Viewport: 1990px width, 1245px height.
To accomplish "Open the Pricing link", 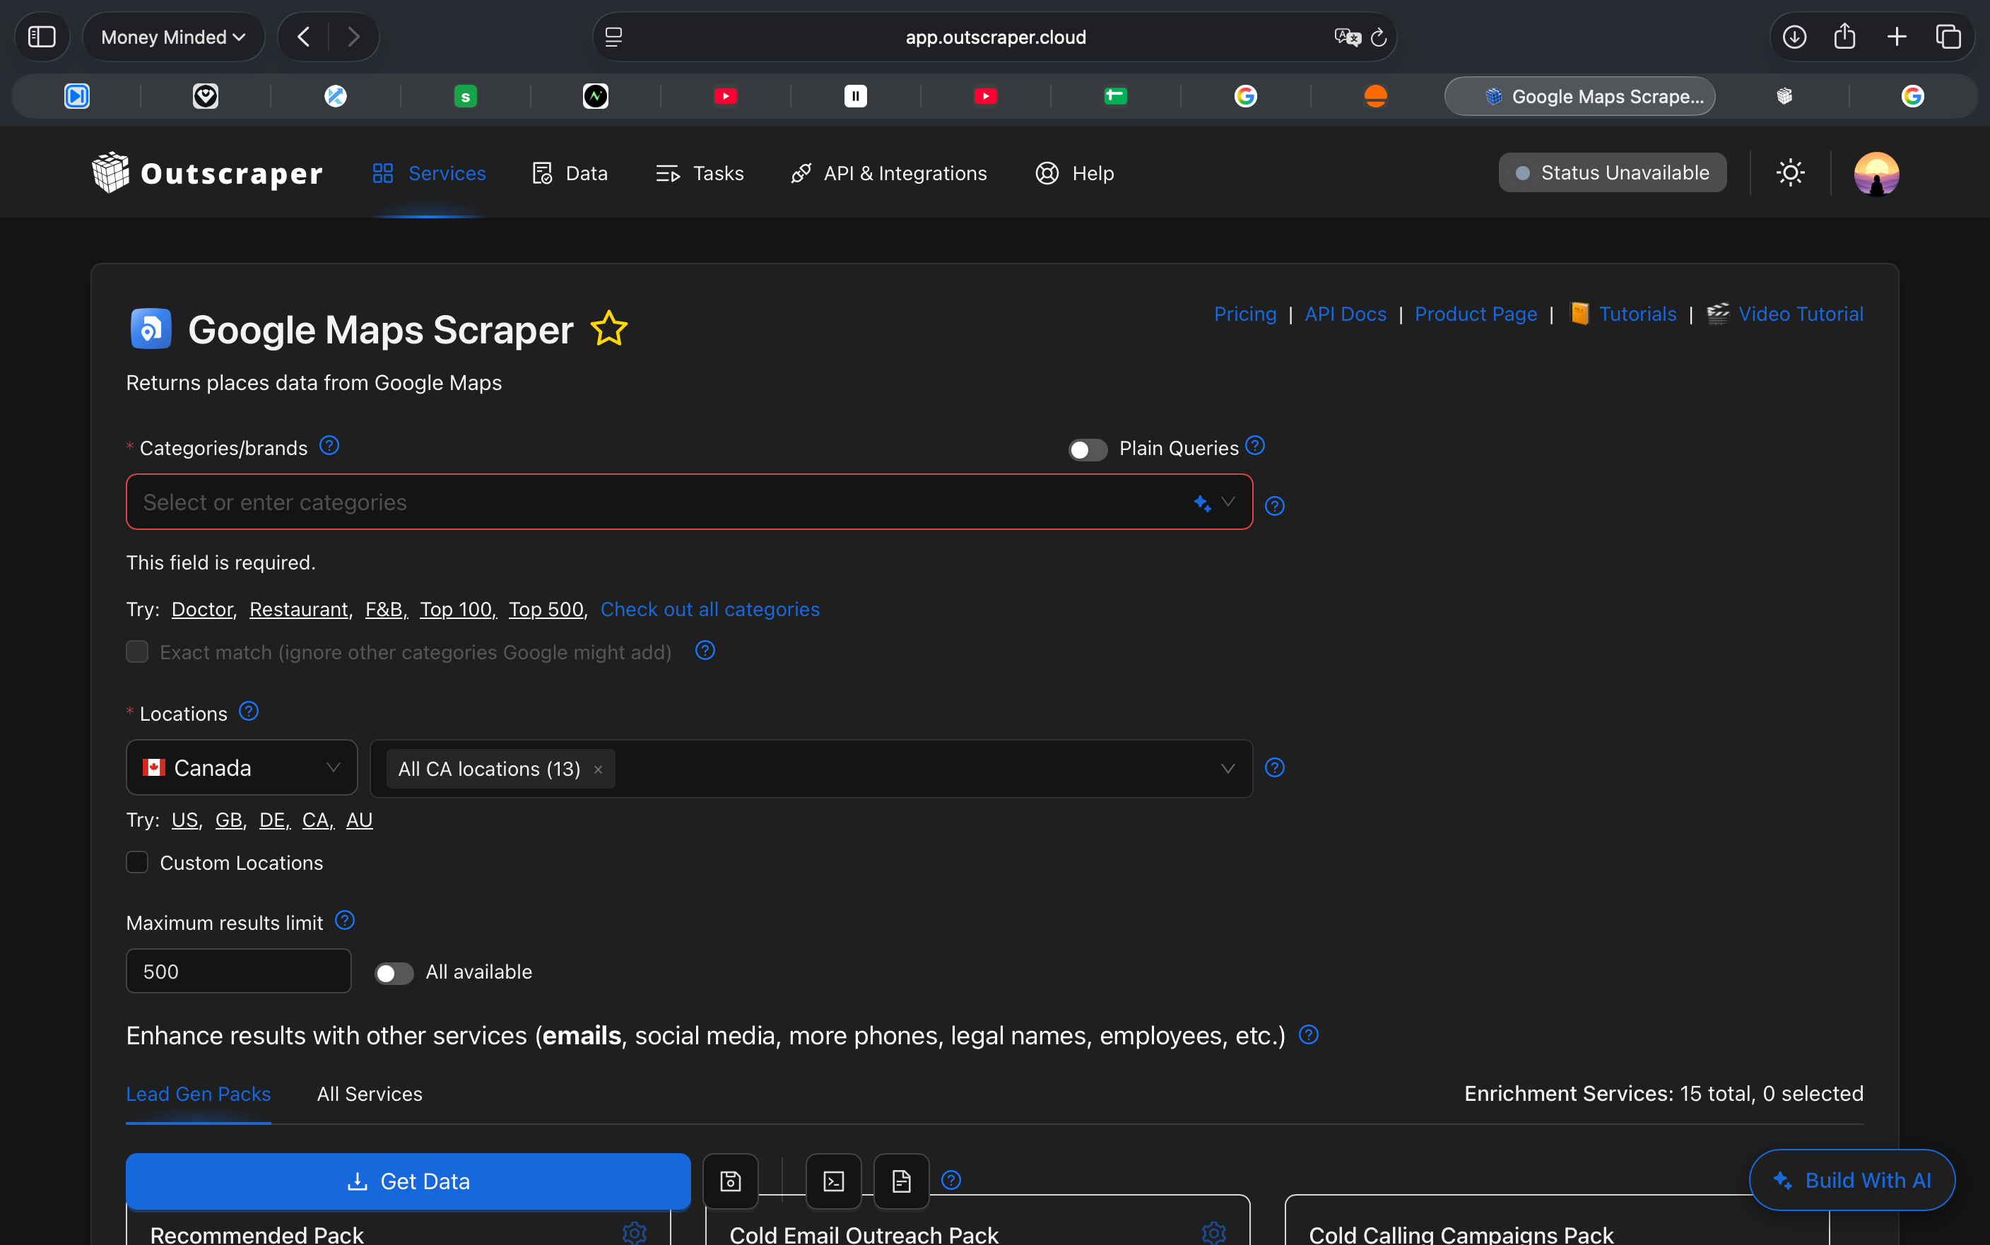I will (x=1245, y=314).
